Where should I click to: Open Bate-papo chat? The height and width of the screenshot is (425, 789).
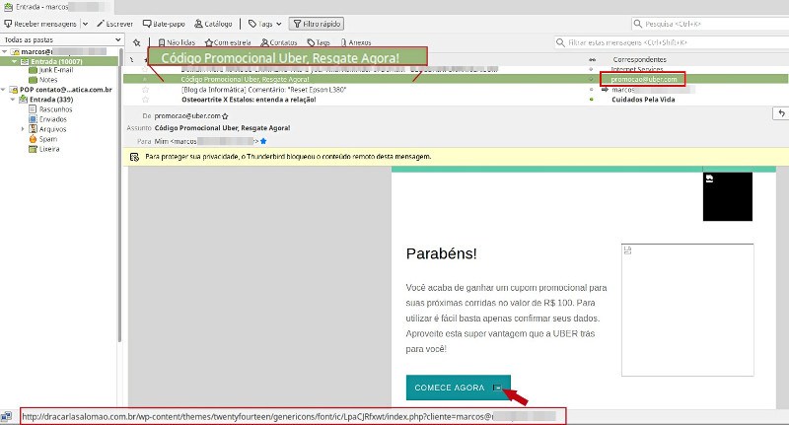(x=168, y=23)
